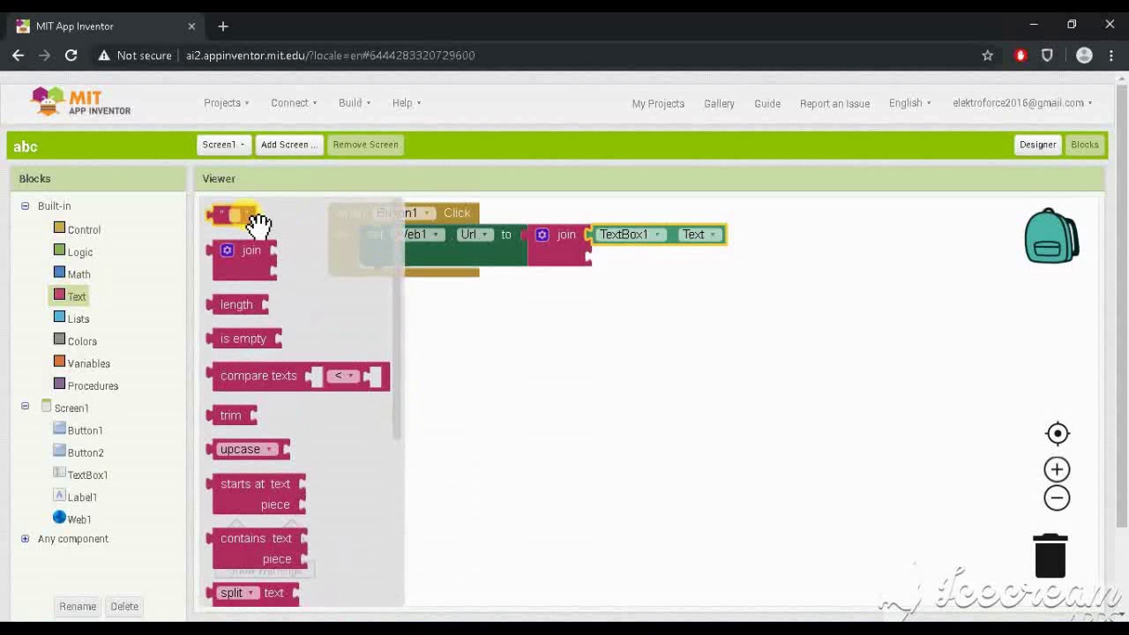Click the Remove Screen button
This screenshot has width=1129, height=635.
click(365, 145)
